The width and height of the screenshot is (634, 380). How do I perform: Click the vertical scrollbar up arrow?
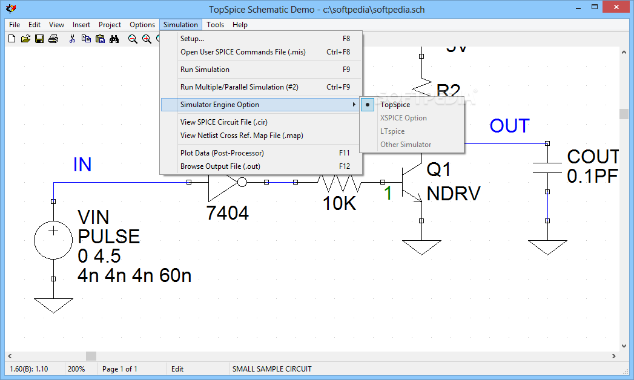pyautogui.click(x=624, y=52)
